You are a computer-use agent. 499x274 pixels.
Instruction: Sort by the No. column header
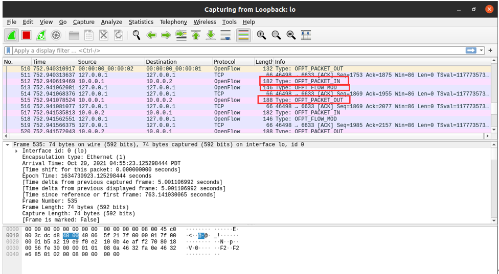17,62
